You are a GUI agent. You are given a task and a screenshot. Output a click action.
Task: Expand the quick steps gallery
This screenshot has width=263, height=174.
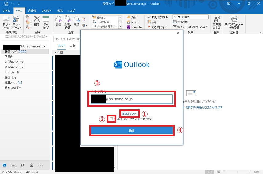pos(120,26)
